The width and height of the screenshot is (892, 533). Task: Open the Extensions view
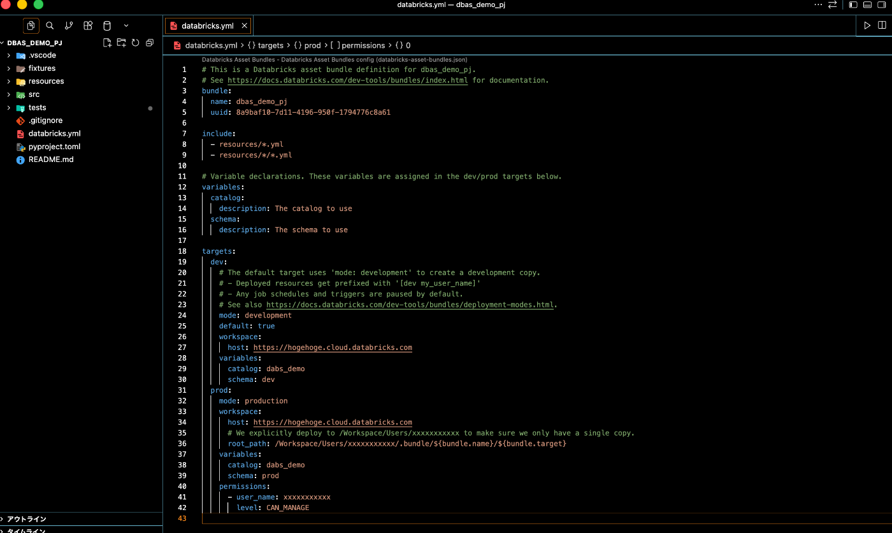88,26
